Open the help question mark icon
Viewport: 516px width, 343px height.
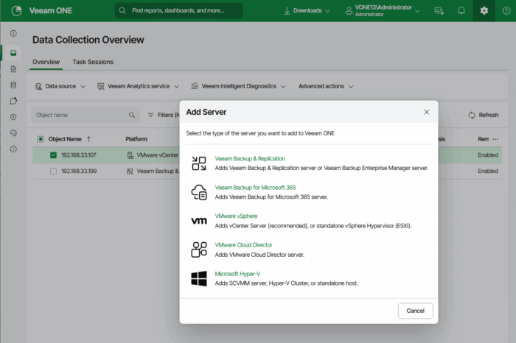[506, 11]
